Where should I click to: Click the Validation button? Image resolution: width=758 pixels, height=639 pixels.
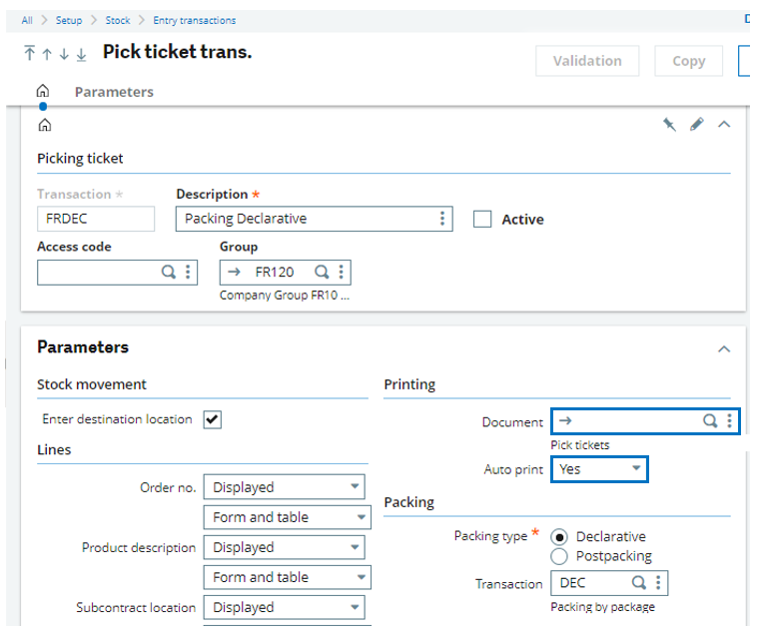coord(587,61)
